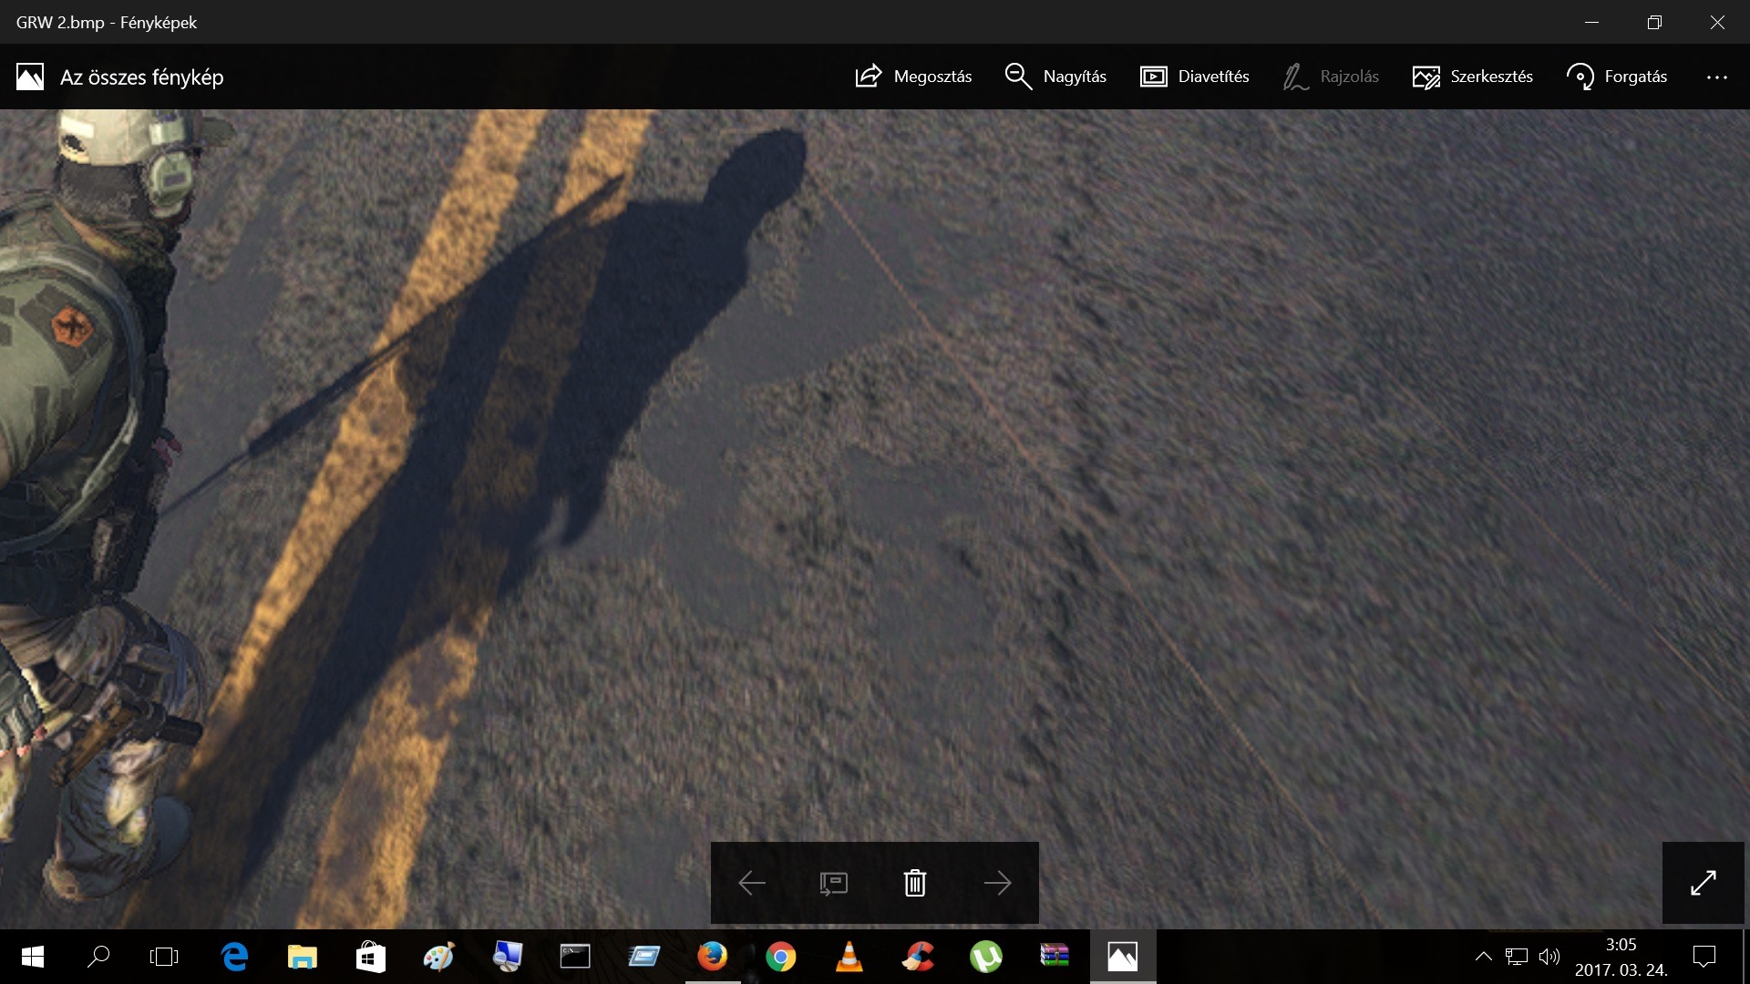Click the trash delete photo icon
This screenshot has height=984, width=1750.
coord(915,883)
